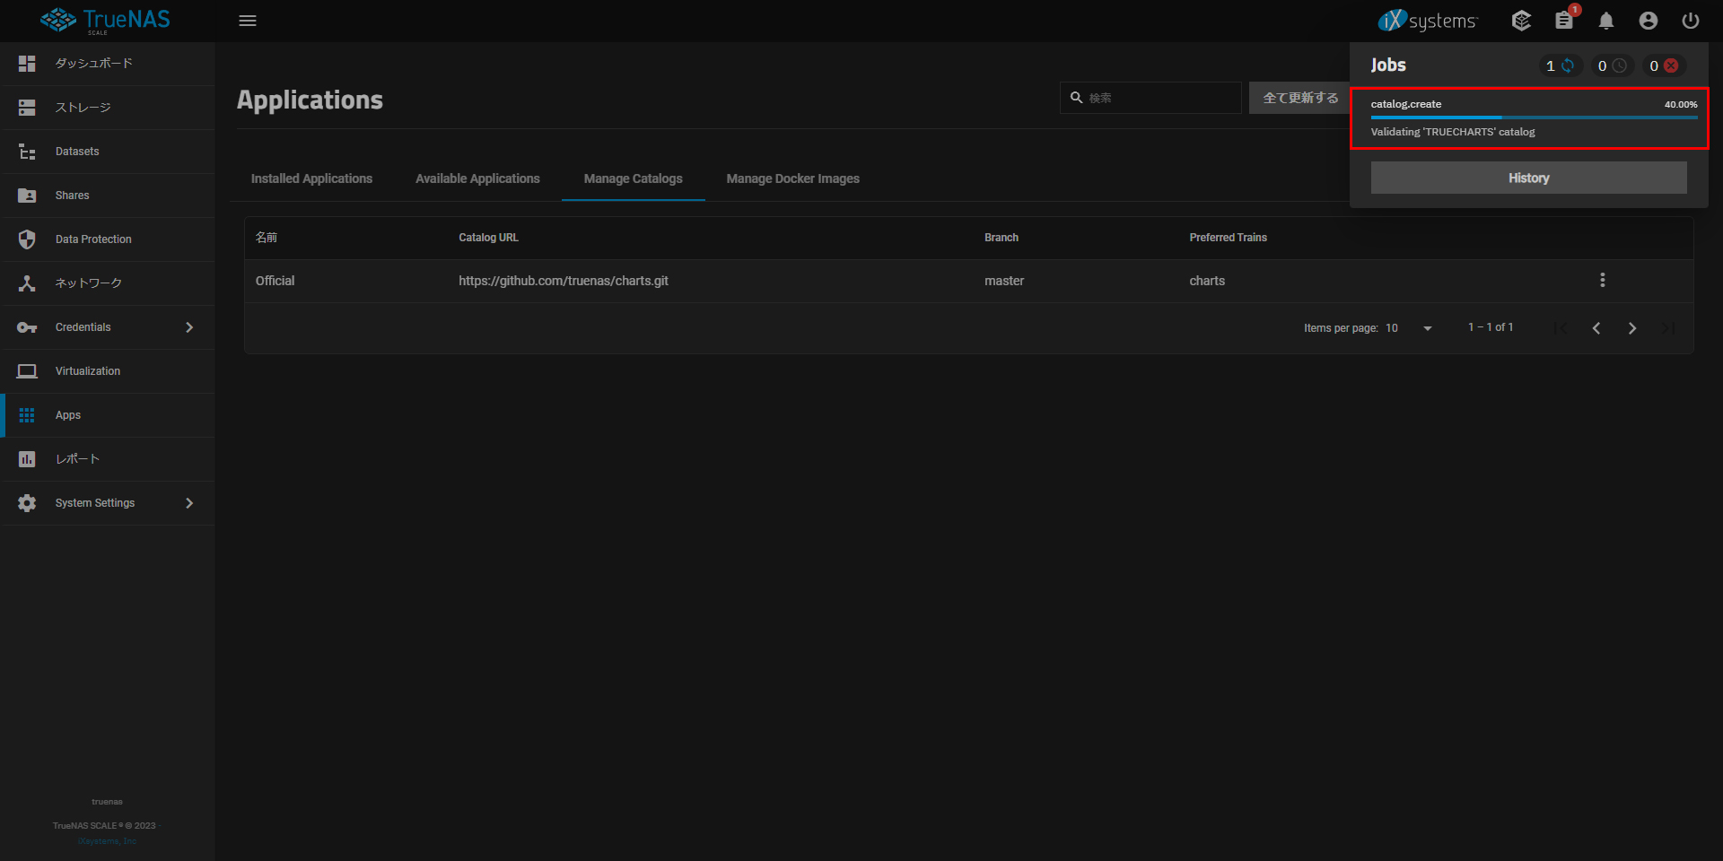Open the alerts bell icon

pyautogui.click(x=1606, y=21)
